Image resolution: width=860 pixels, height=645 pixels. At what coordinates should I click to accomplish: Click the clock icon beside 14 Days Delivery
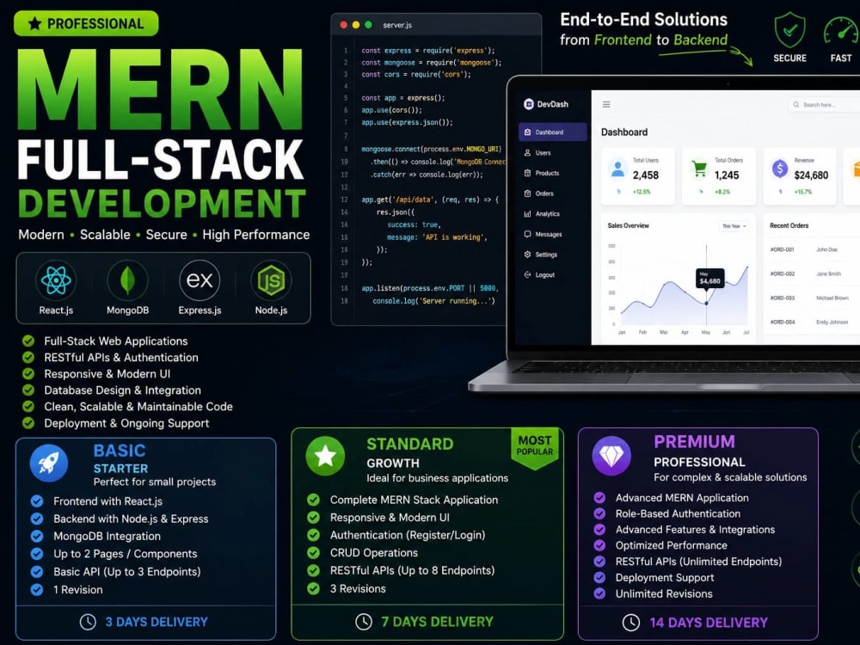(x=631, y=623)
